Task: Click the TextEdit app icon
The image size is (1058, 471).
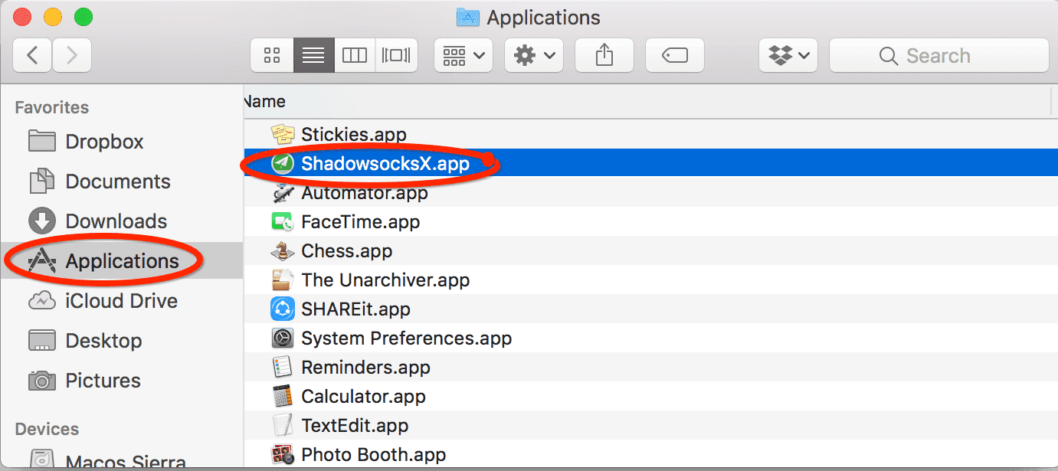Action: (x=283, y=426)
